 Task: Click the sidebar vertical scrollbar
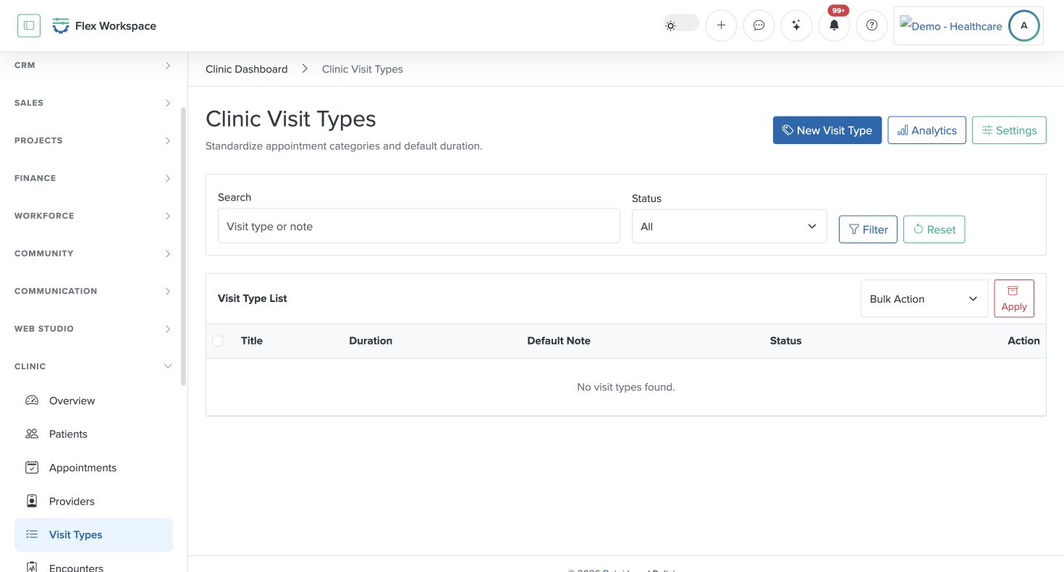click(x=184, y=246)
